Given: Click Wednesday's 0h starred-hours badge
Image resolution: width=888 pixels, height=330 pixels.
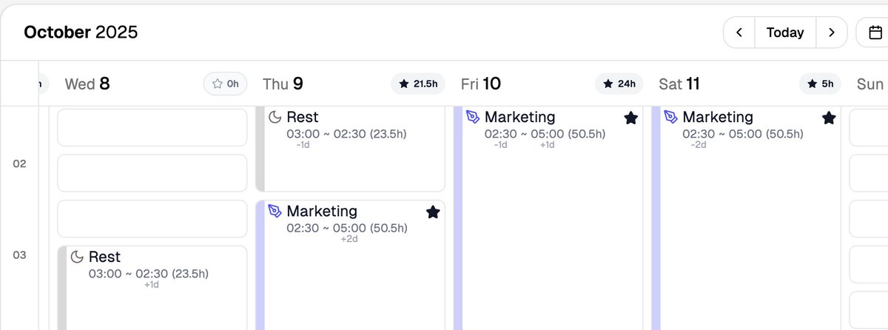Looking at the screenshot, I should (x=226, y=84).
